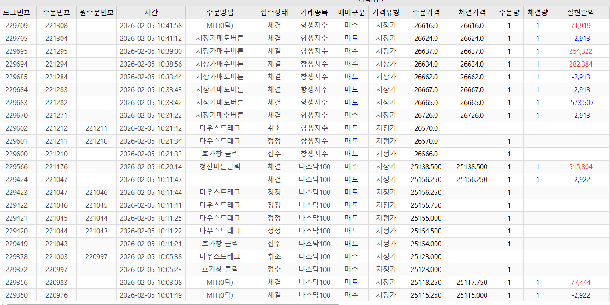The height and width of the screenshot is (305, 610).
Task: Click -2,922 profit in log 229424 row
Action: 581,180
